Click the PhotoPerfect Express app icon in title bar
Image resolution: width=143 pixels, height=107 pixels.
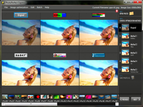(3, 3)
